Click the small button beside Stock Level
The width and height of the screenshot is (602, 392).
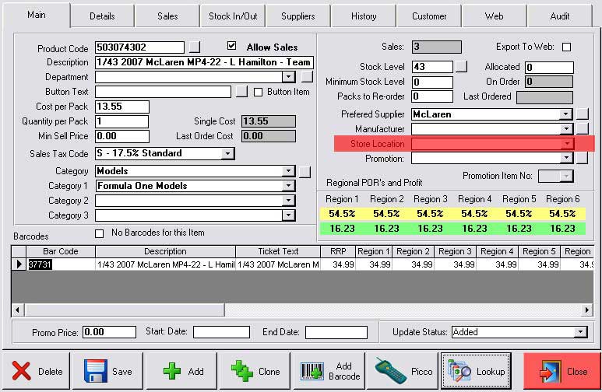(x=461, y=67)
